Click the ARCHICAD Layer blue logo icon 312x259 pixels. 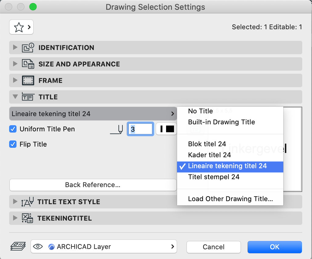(51, 247)
